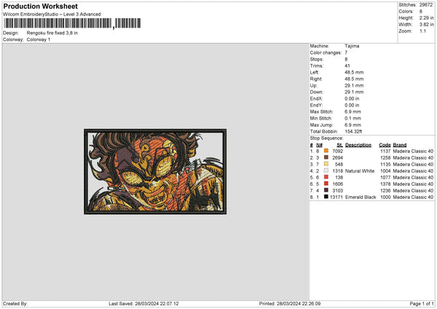Click the zoom value '1:1'

click(422, 31)
